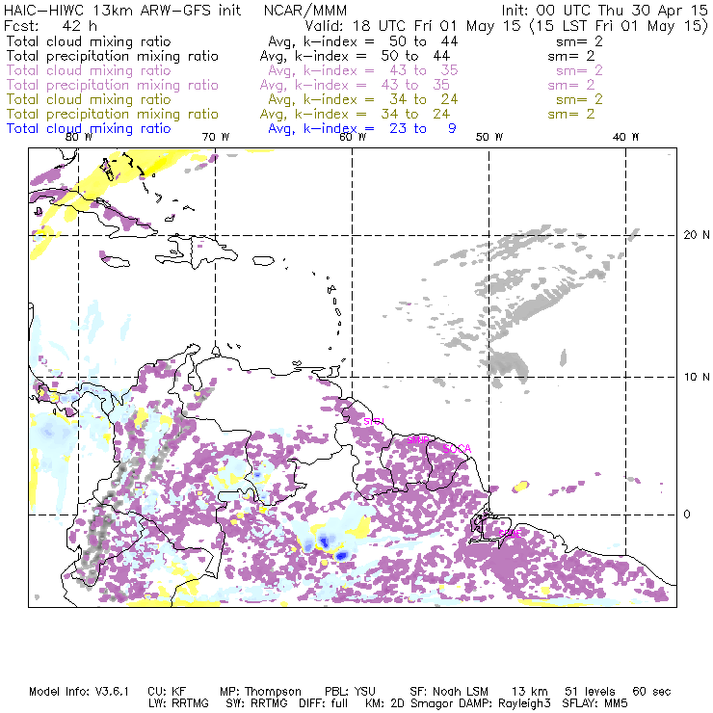Click the 'Fcst: 42 h' forecast text
The width and height of the screenshot is (713, 713).
(x=50, y=25)
